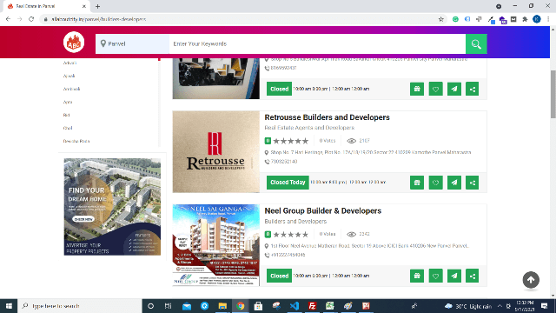Click the gift icon for Neel Group
Image resolution: width=556 pixels, height=313 pixels.
pyautogui.click(x=417, y=276)
